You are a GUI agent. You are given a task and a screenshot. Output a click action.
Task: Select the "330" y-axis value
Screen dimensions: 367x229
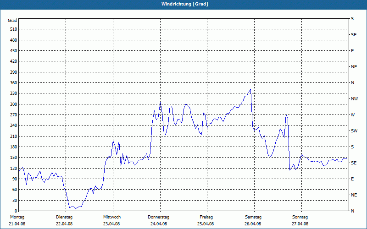14,93
